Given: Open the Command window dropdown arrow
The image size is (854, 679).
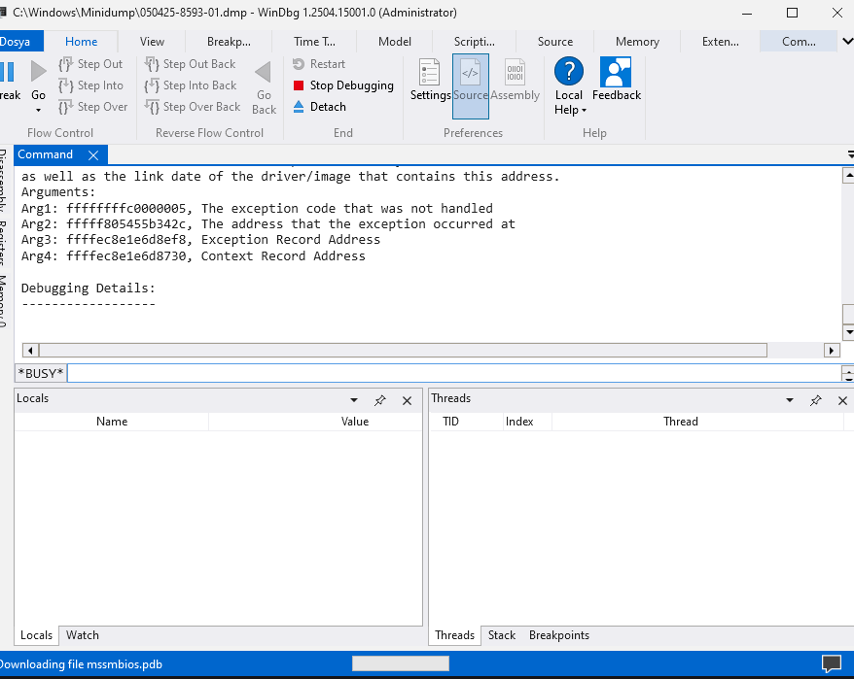Looking at the screenshot, I should [847, 155].
